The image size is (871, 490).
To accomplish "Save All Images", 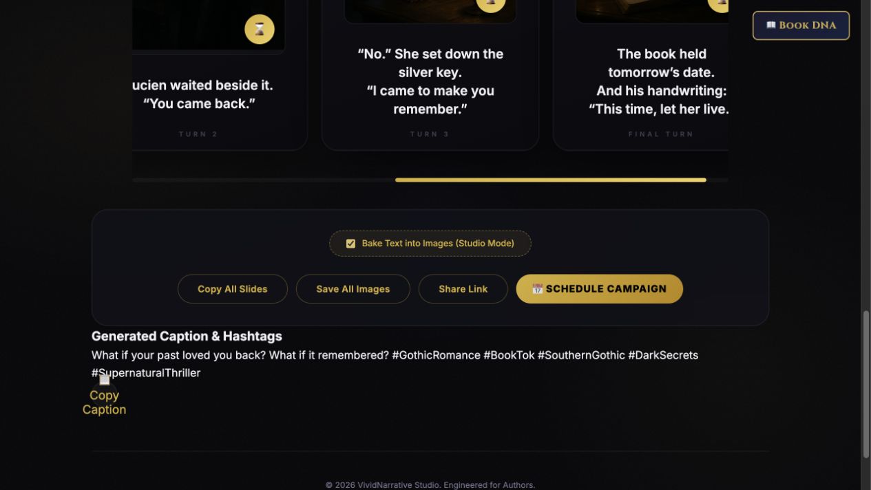I will click(x=353, y=289).
